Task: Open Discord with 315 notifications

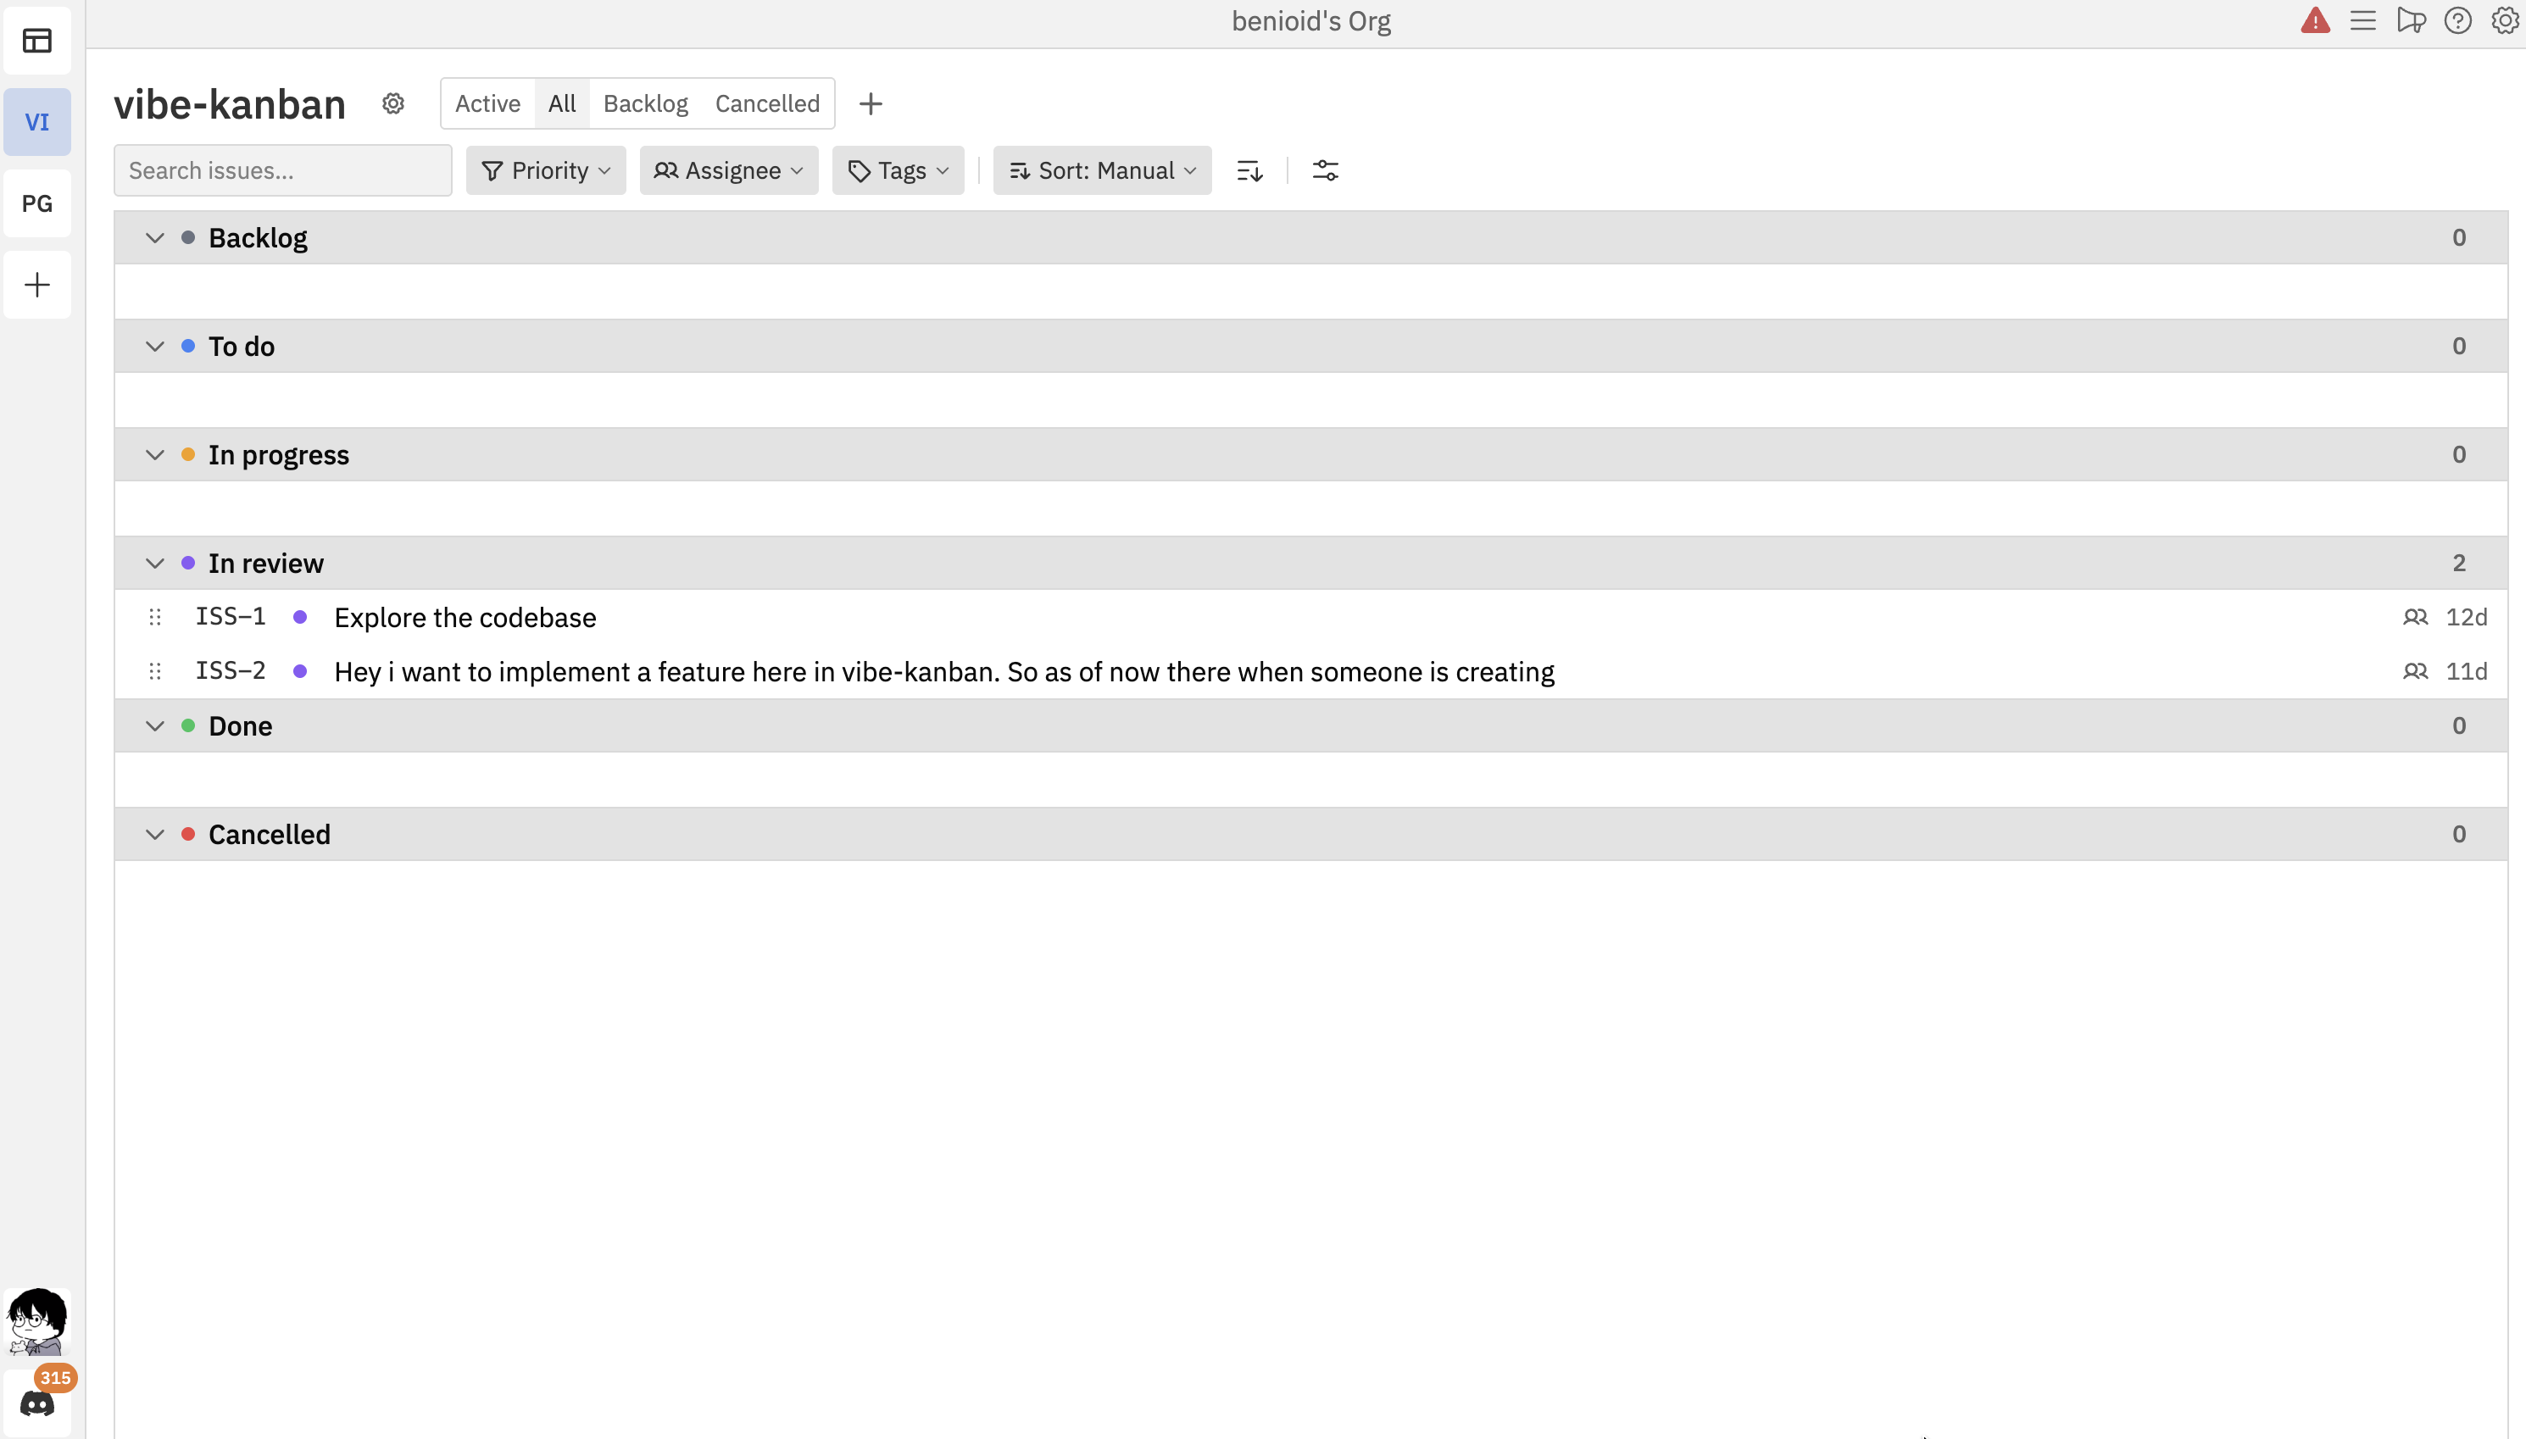Action: tap(36, 1402)
